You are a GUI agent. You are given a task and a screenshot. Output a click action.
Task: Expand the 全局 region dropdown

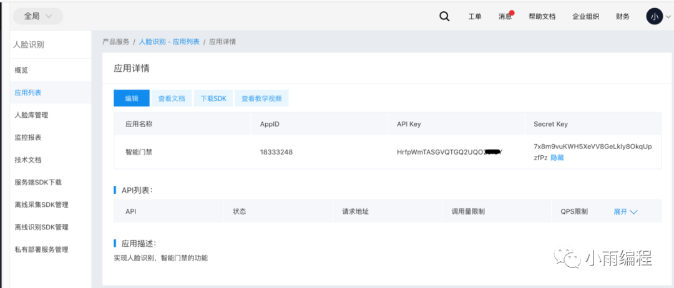(x=38, y=16)
